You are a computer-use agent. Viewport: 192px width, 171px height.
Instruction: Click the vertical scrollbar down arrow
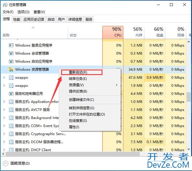click(x=189, y=149)
